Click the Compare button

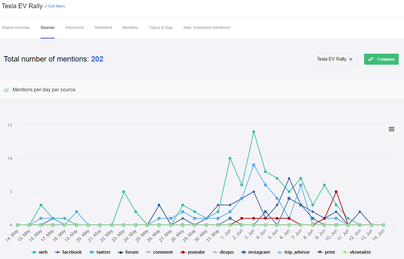point(381,59)
